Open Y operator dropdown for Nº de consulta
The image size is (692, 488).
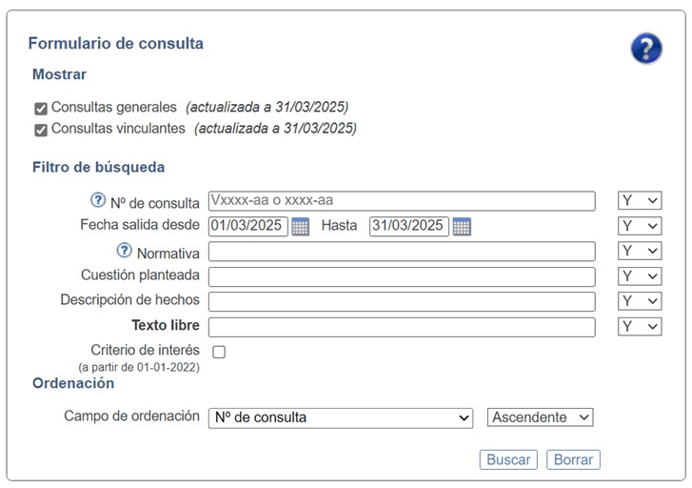(640, 201)
